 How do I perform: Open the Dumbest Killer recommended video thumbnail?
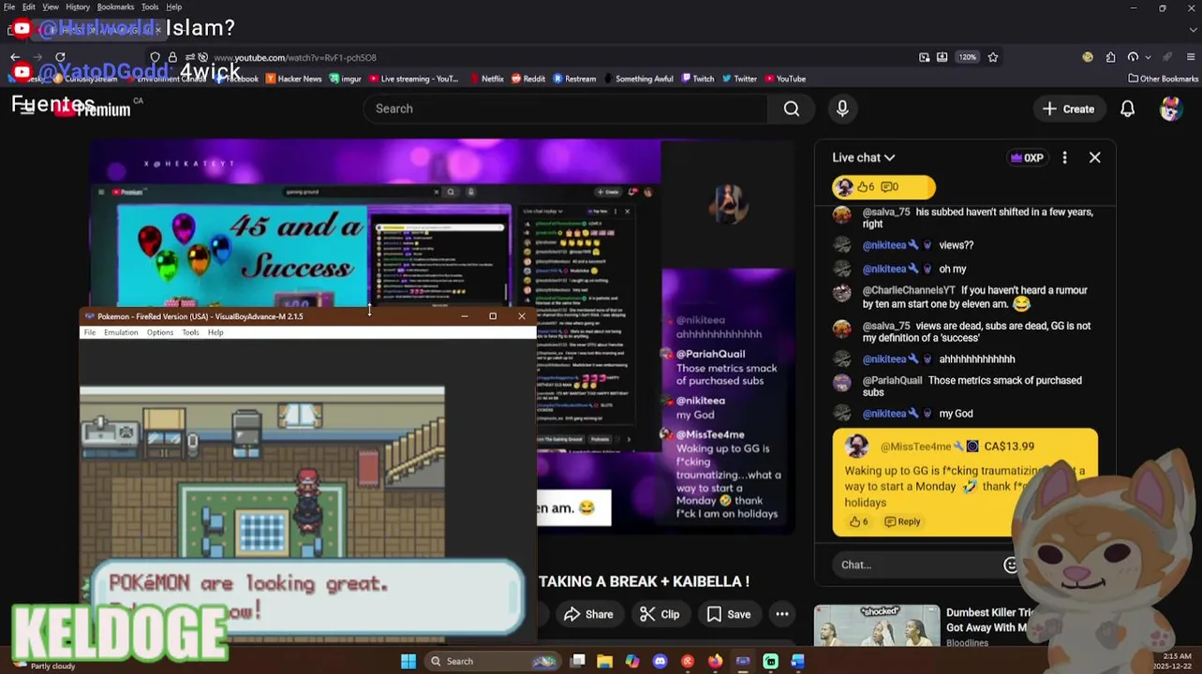(x=877, y=627)
